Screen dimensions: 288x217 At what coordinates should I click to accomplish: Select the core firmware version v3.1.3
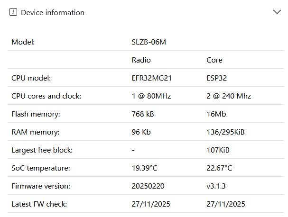point(216,186)
